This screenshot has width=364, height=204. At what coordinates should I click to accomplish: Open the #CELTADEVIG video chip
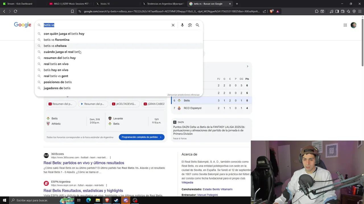click(125, 104)
